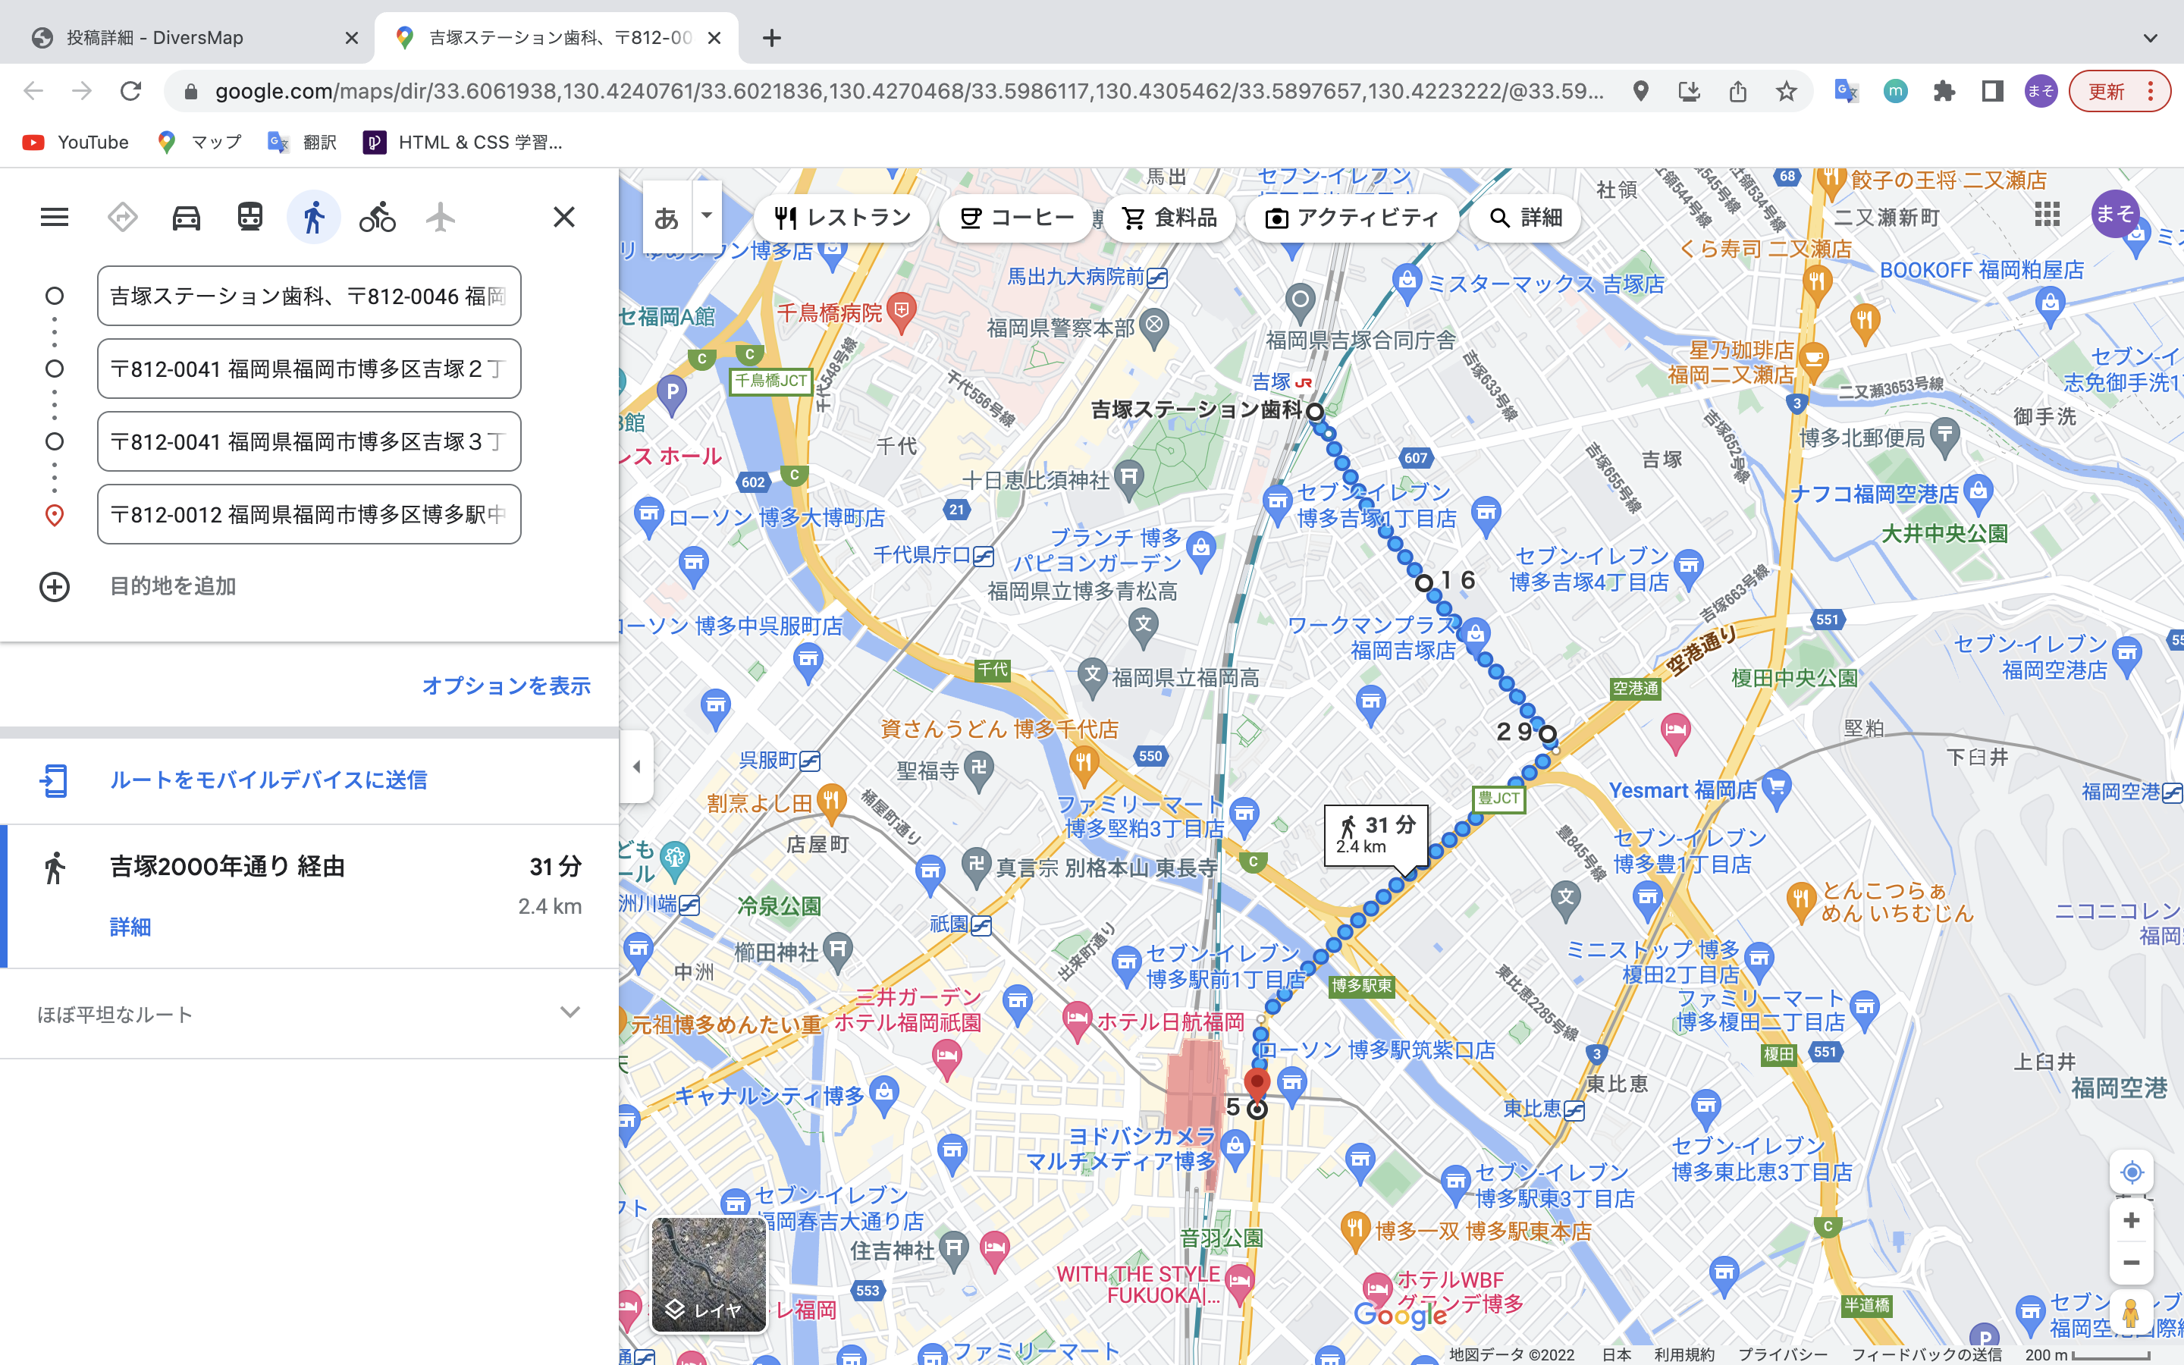This screenshot has width=2184, height=1365.
Task: Collapse the side panel with the arrow
Action: pyautogui.click(x=638, y=767)
